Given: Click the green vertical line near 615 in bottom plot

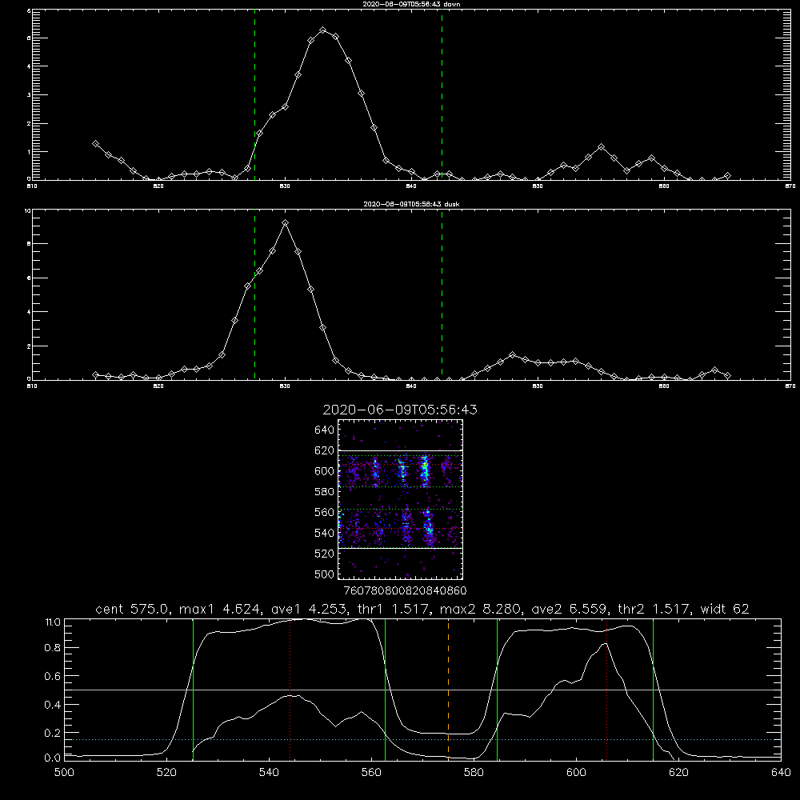Looking at the screenshot, I should pos(653,689).
